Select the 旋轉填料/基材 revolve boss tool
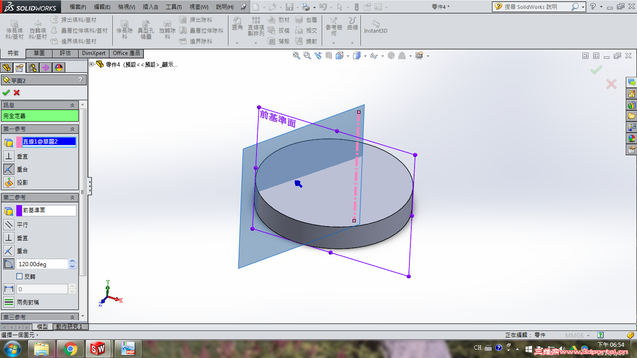 (x=38, y=30)
